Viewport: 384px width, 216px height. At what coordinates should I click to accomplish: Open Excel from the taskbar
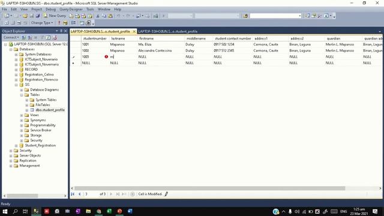click(109, 211)
